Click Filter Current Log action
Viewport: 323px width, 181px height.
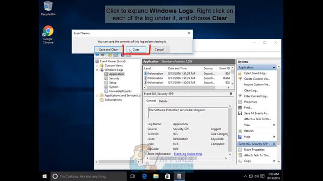256,96
